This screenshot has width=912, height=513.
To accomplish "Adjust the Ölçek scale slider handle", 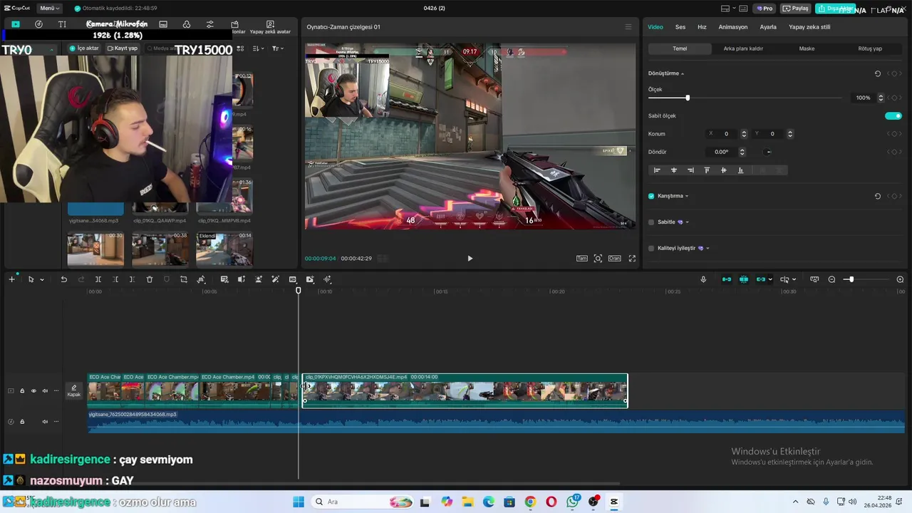I will (688, 98).
